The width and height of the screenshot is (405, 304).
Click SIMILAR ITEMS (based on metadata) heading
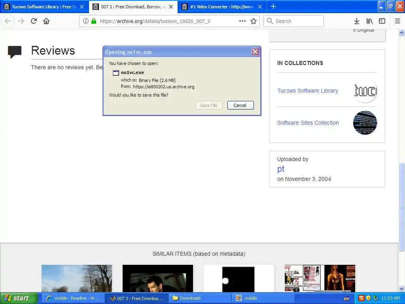click(199, 254)
